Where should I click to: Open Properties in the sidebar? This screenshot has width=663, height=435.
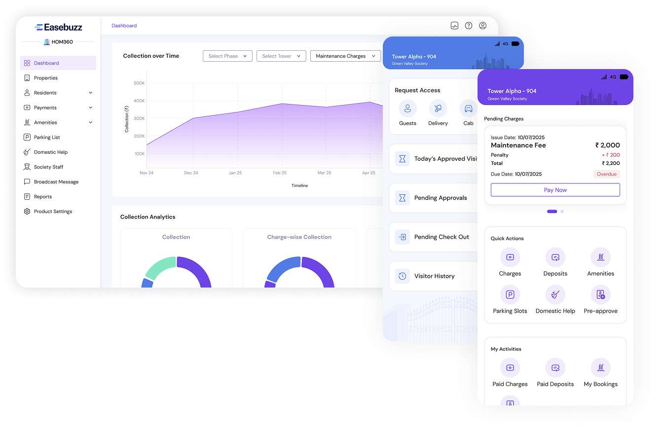(x=46, y=78)
